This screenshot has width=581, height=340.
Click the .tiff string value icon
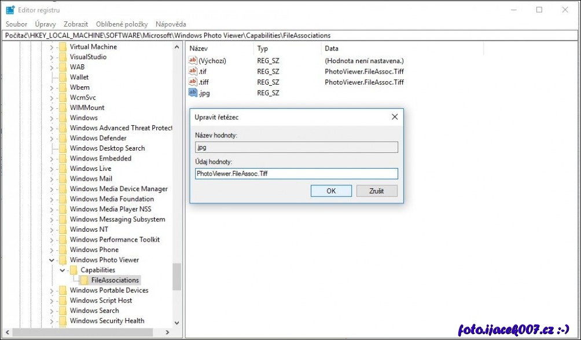click(x=193, y=82)
